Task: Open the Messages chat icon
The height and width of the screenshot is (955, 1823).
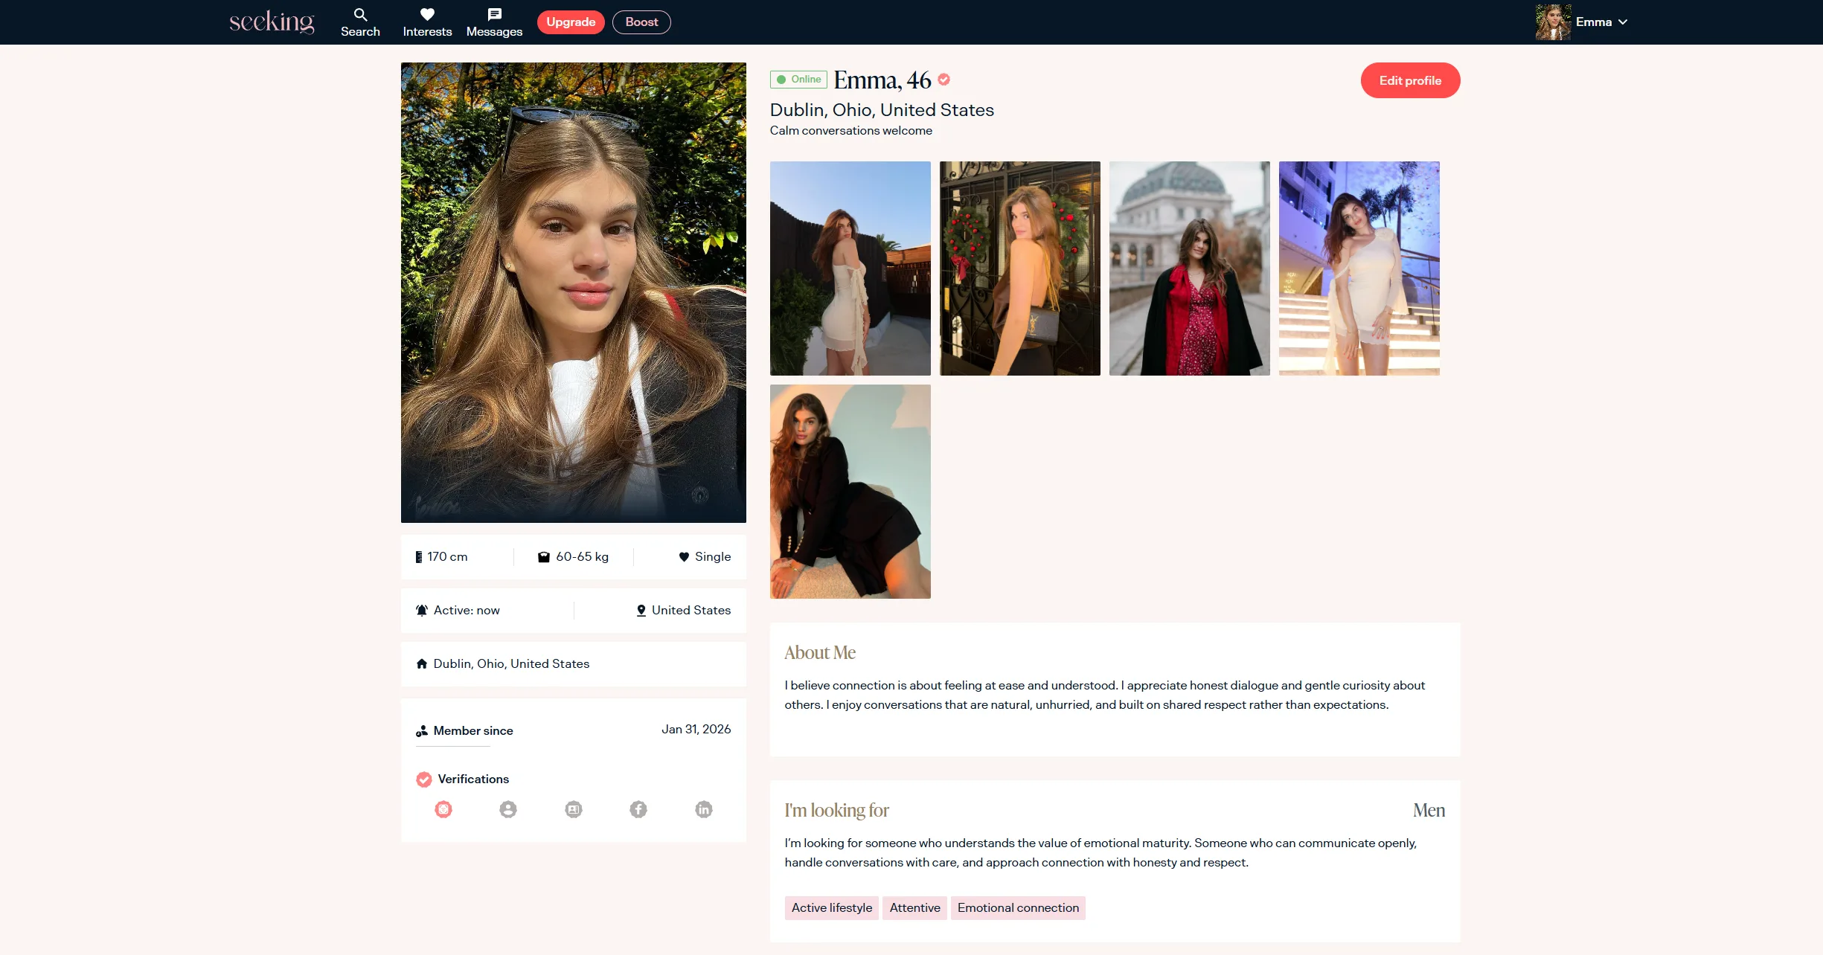Action: pyautogui.click(x=494, y=15)
